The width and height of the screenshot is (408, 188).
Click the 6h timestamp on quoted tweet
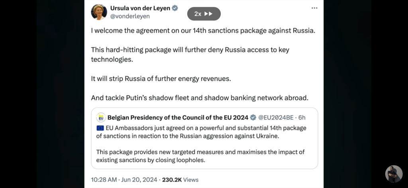click(302, 117)
